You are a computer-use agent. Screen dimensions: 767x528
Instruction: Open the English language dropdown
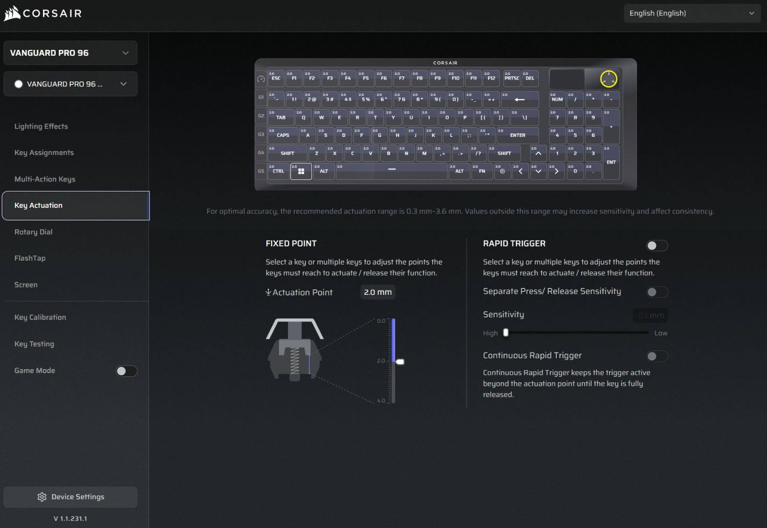coord(691,13)
